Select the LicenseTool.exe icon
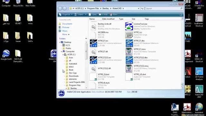This screenshot has height=116, width=206. pos(129,26)
